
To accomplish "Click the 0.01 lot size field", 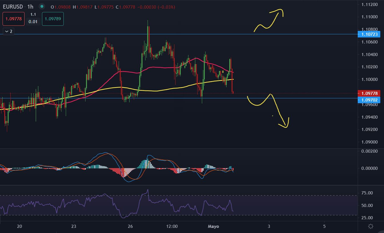I will [x=33, y=21].
